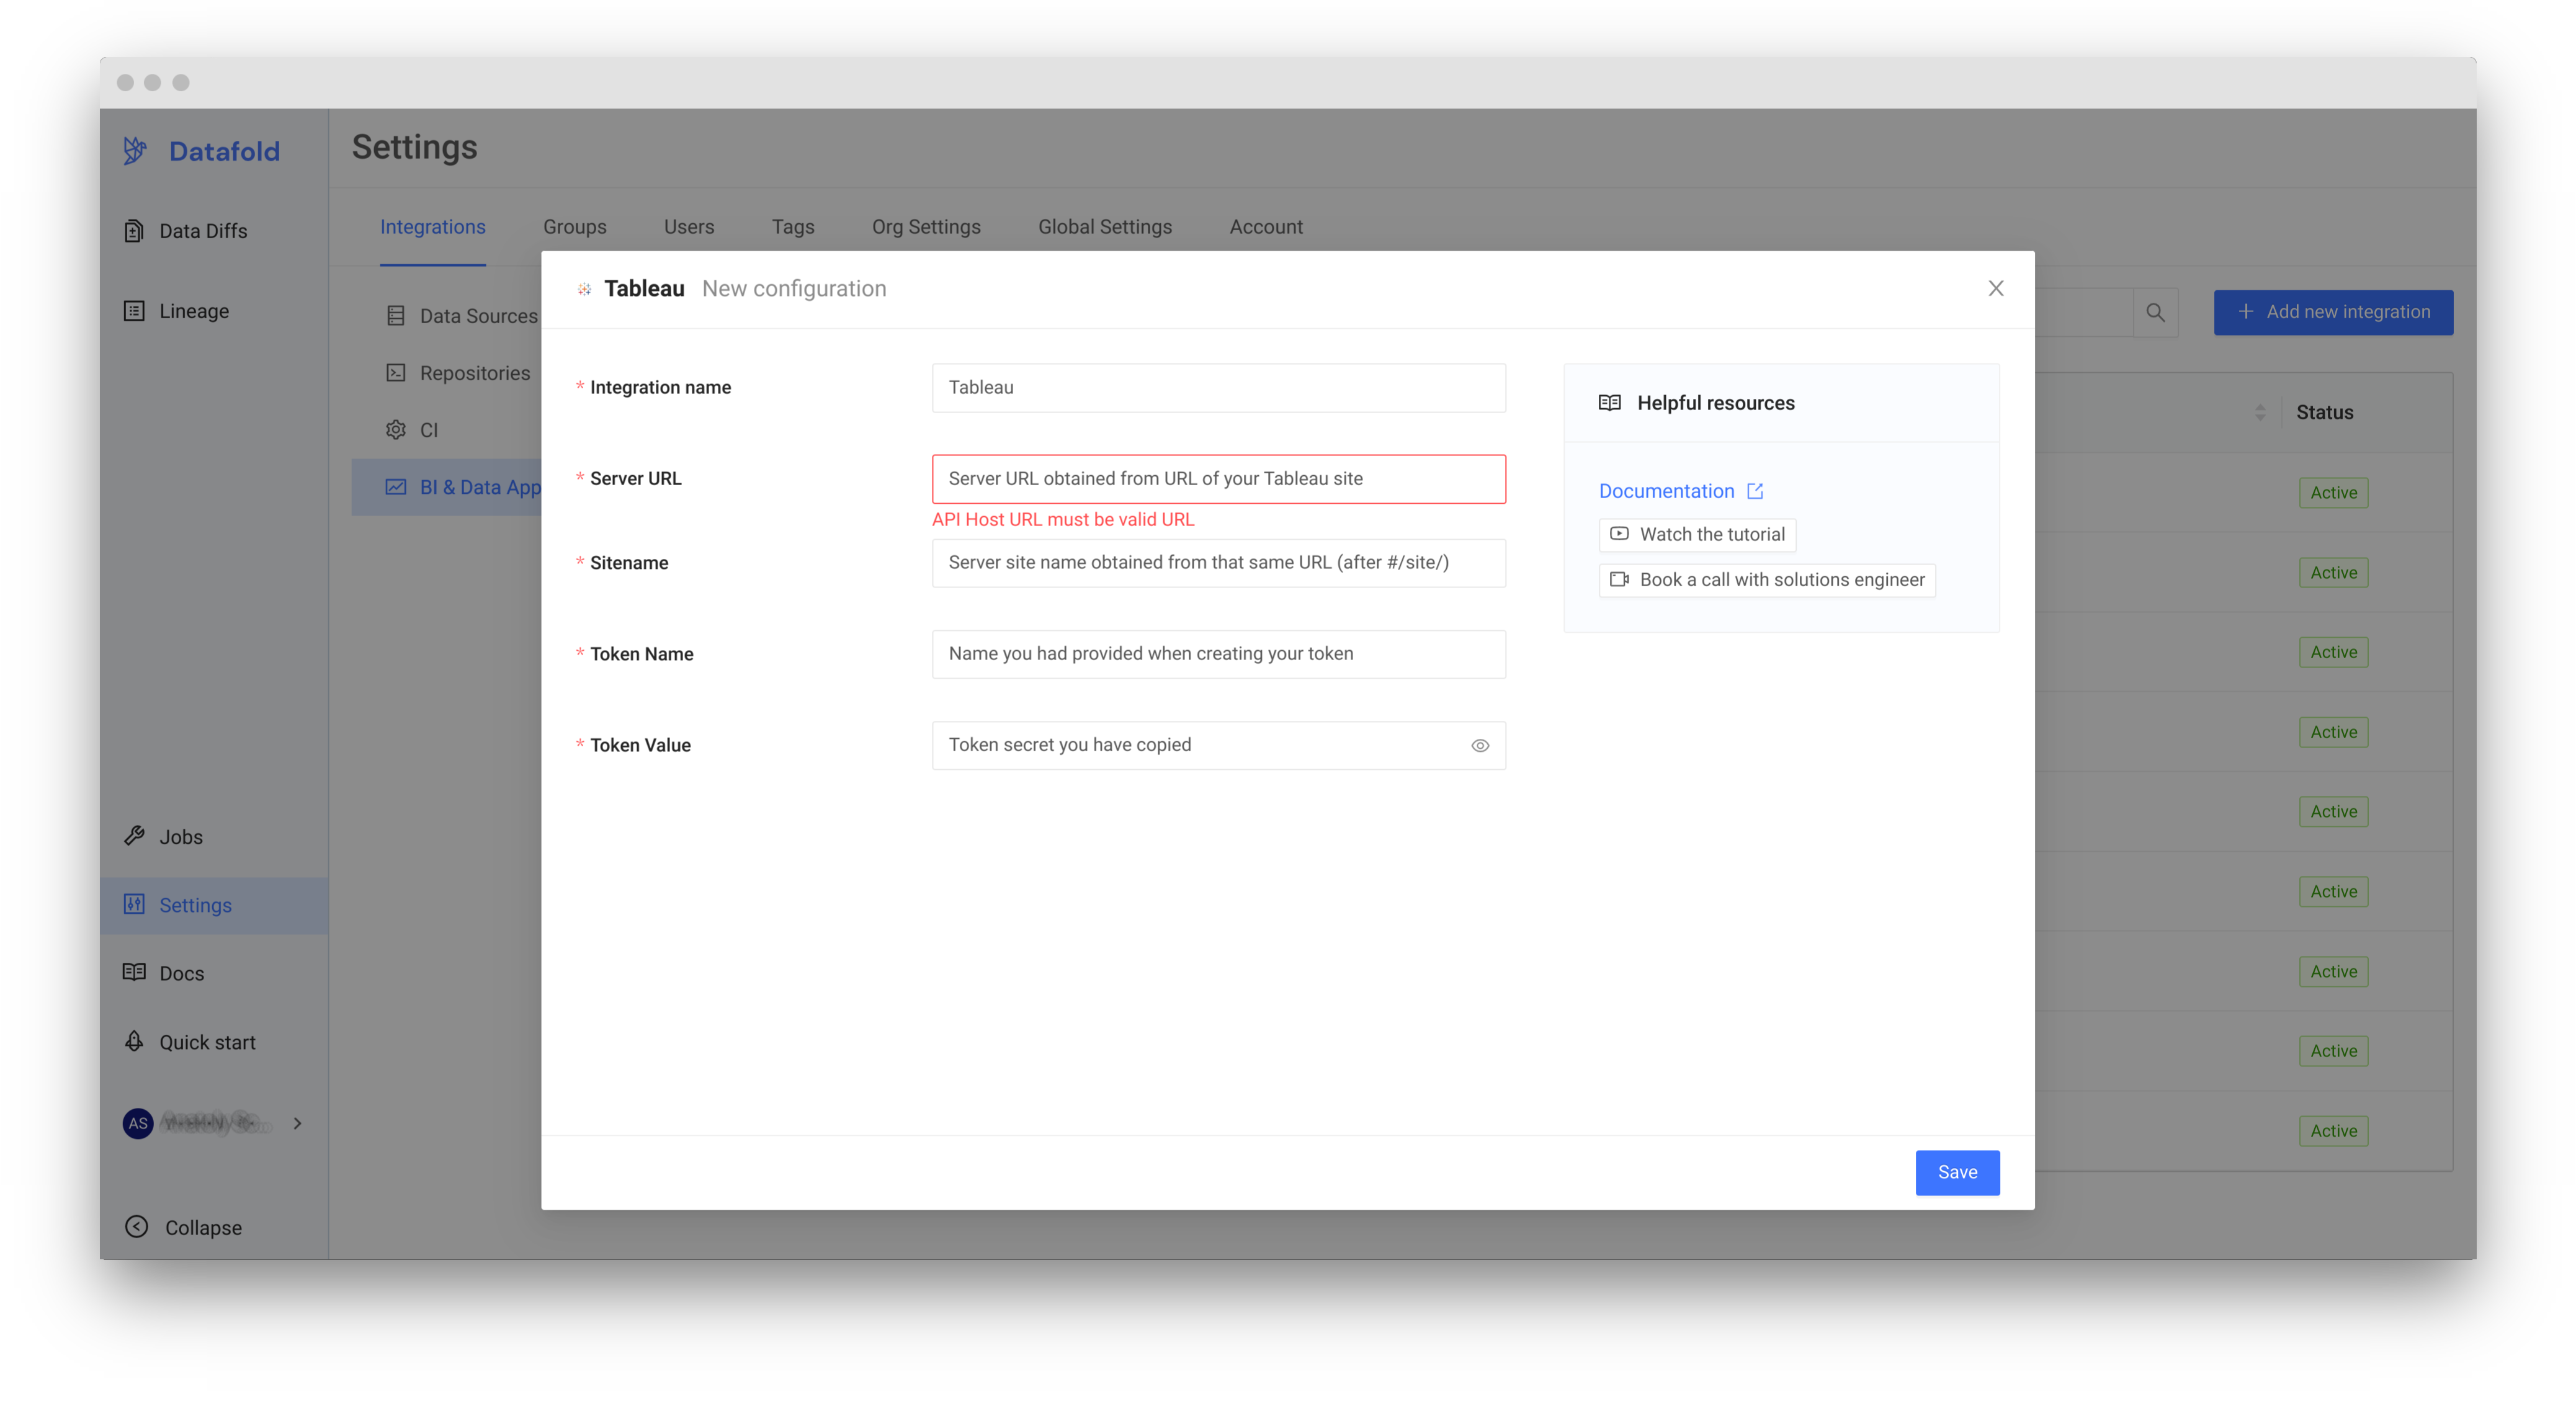Select Data Sources icon in Integrations list
The height and width of the screenshot is (1402, 2576).
point(396,316)
